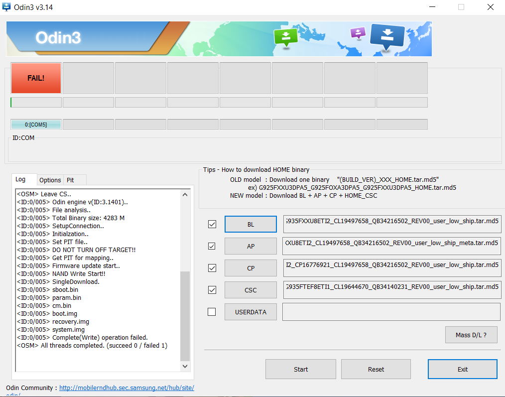Click the BL file path field

[392, 224]
